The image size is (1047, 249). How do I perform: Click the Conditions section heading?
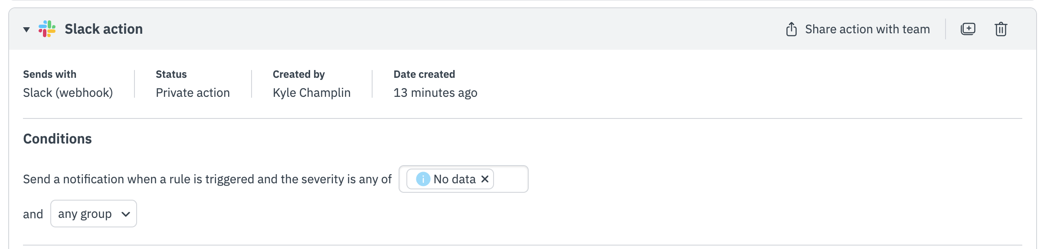57,139
